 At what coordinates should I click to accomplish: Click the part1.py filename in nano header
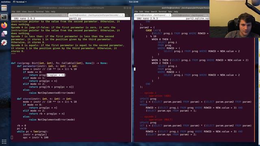(x=75, y=19)
